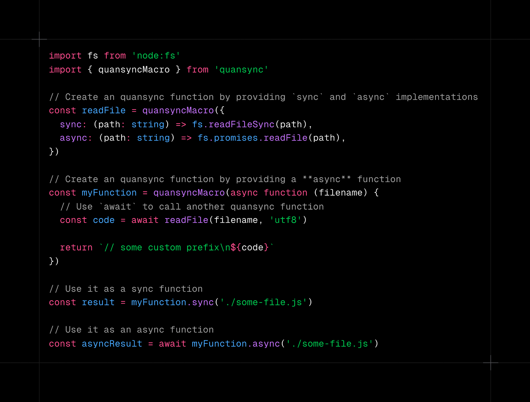Click the return keyword

[76, 247]
